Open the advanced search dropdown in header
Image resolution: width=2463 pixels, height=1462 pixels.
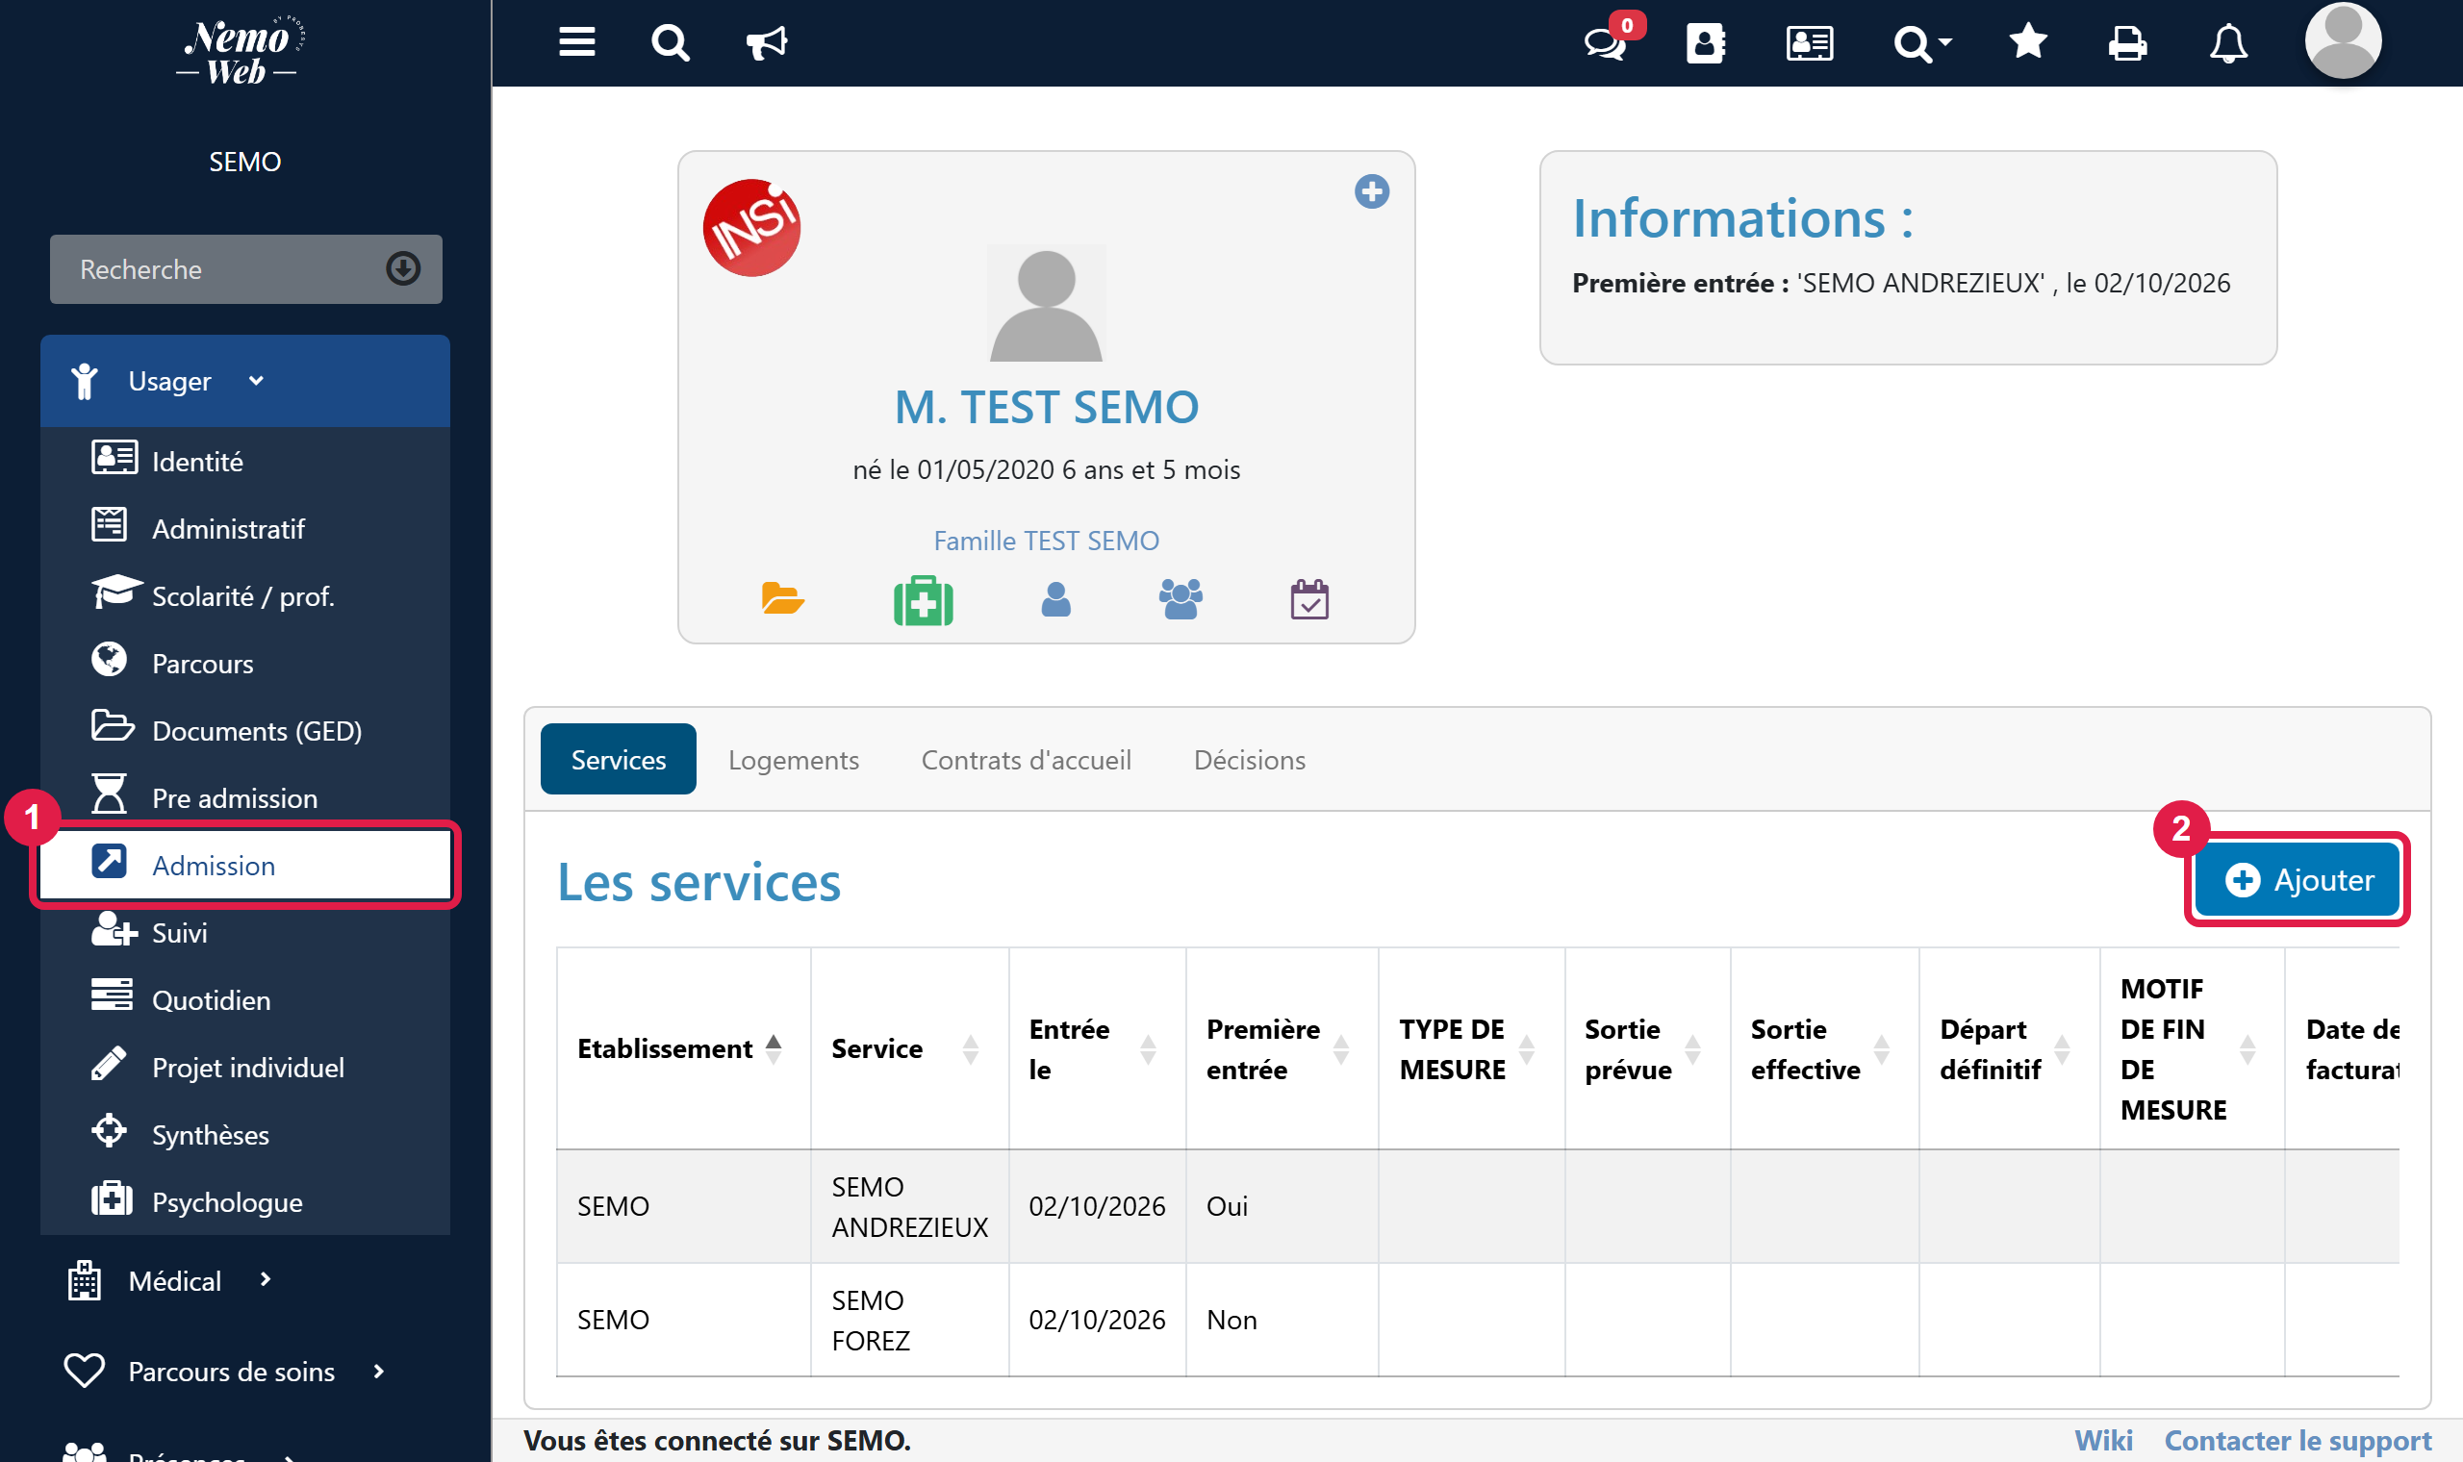point(1922,42)
